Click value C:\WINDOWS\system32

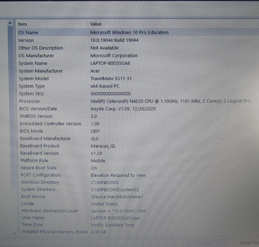click(x=115, y=190)
